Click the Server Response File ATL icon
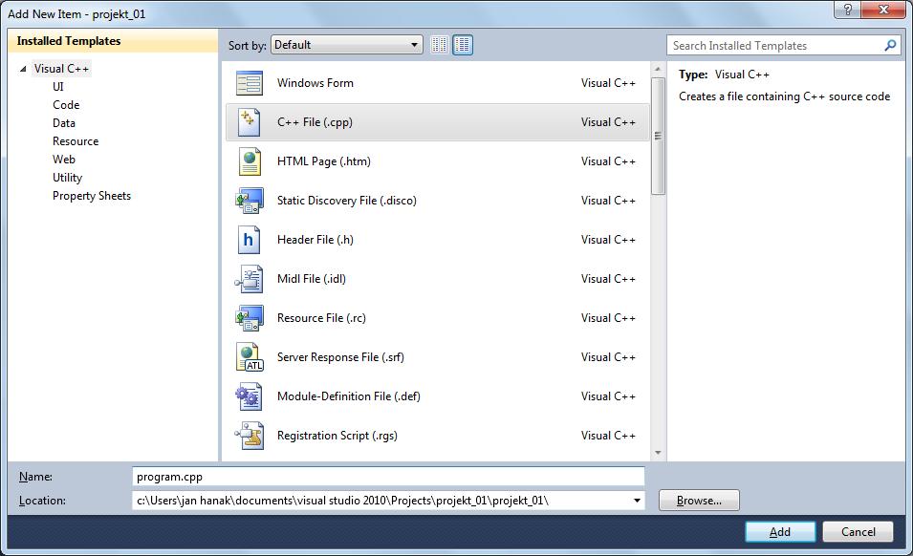Screen dimensions: 913x556 pos(250,357)
